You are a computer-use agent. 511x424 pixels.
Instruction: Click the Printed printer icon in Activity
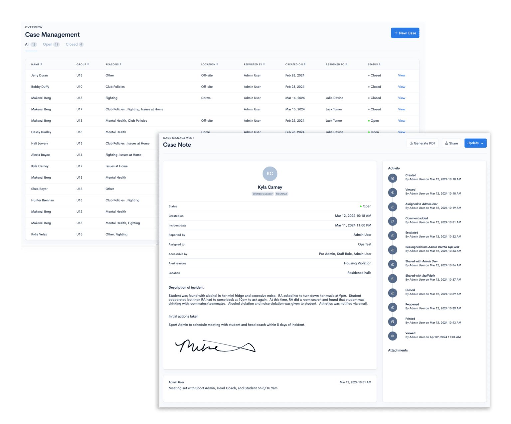393,322
